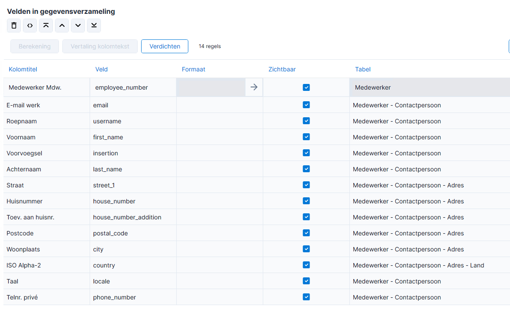Move the selected row down one
The image size is (510, 312).
[78, 26]
